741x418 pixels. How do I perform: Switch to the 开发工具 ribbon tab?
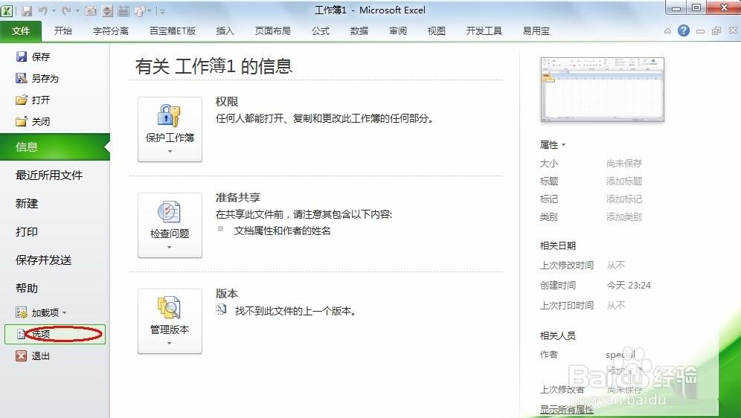[484, 31]
